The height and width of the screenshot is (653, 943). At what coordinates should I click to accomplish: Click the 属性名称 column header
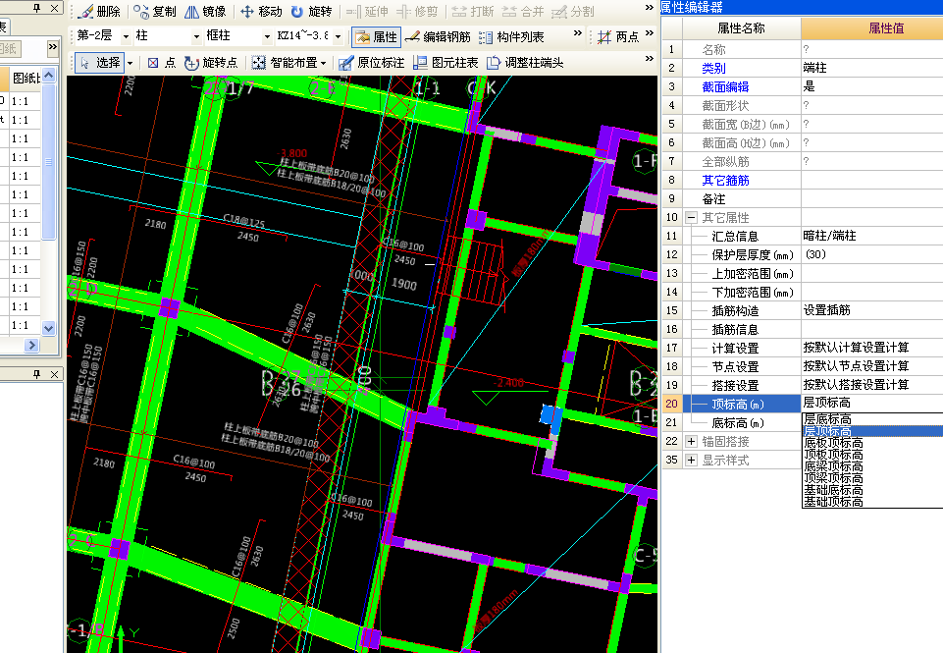pos(742,28)
